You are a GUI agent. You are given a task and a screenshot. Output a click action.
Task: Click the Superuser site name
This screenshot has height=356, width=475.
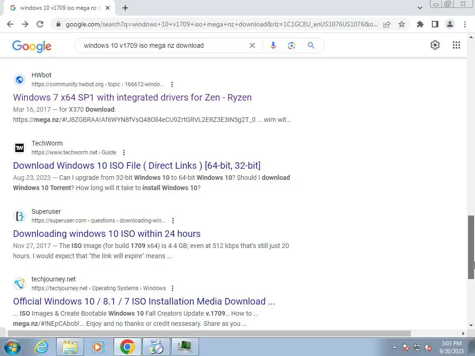point(46,211)
